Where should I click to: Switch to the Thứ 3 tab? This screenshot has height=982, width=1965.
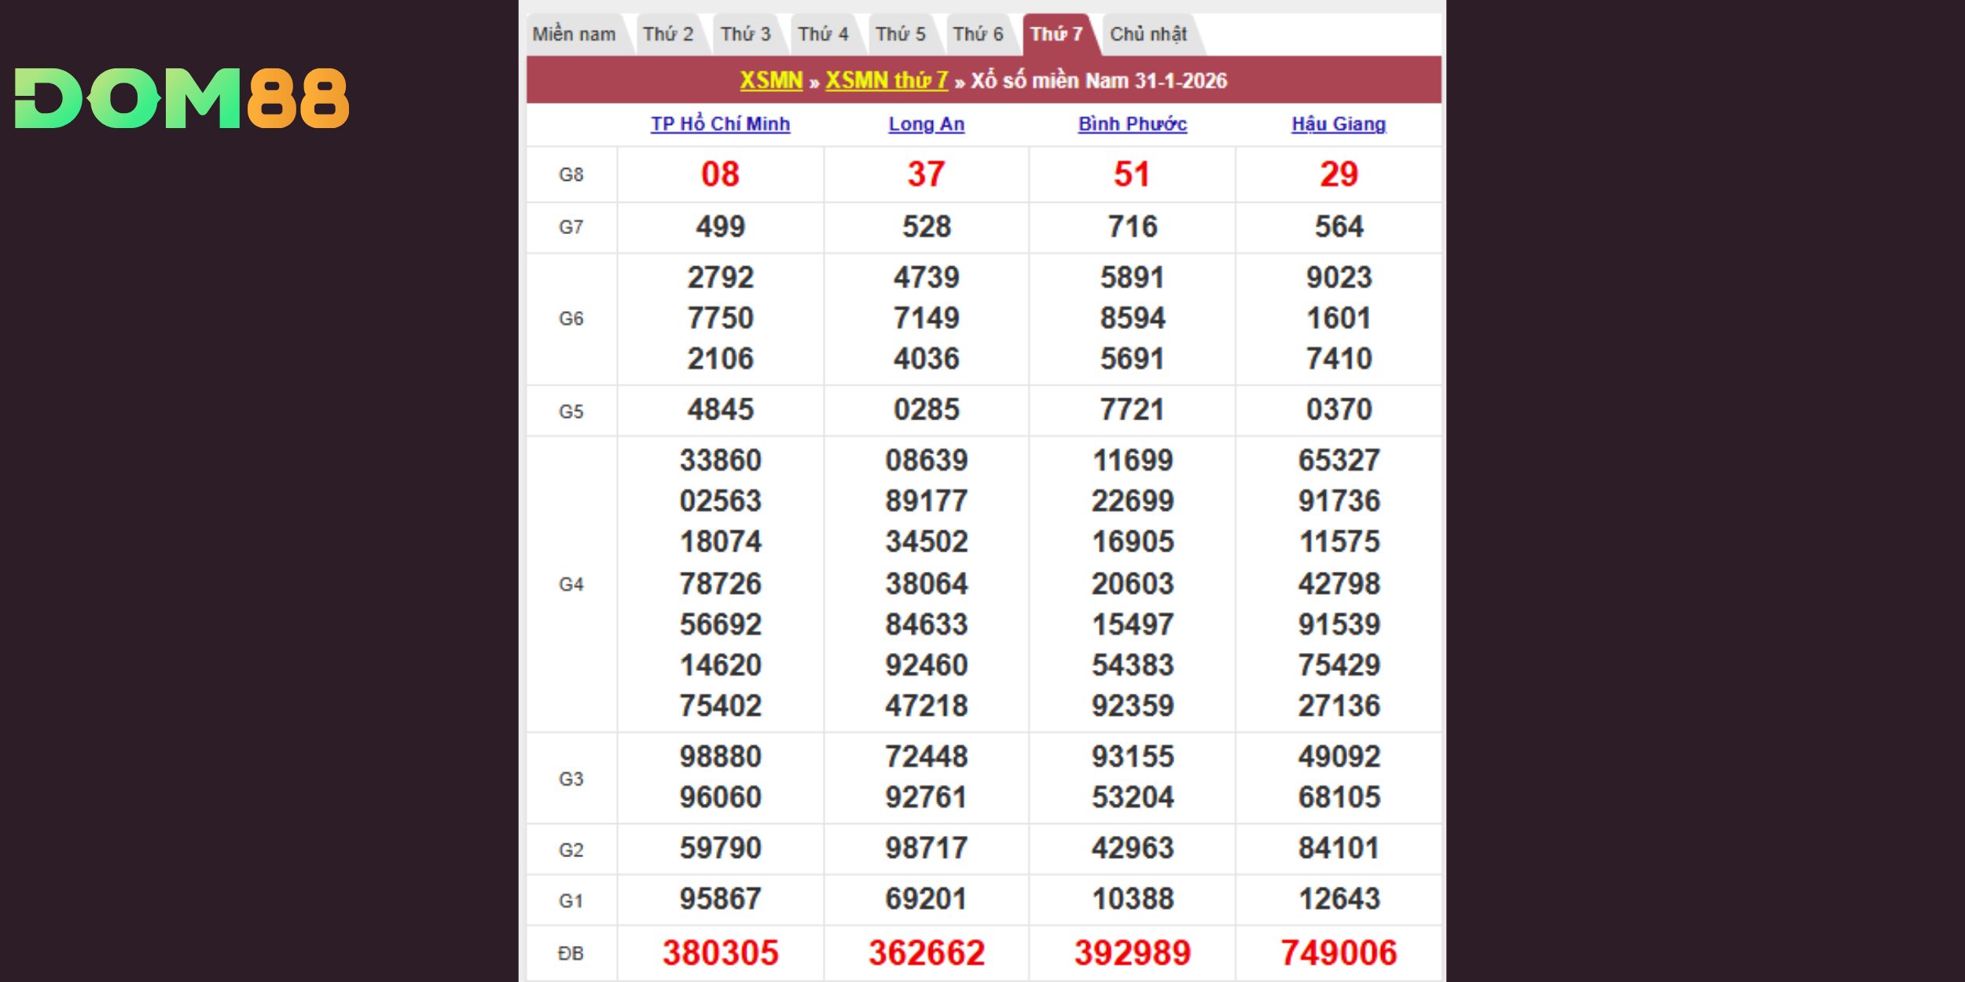(745, 35)
